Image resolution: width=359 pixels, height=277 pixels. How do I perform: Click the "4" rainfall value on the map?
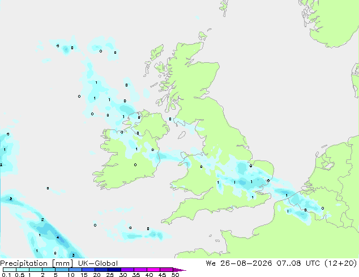58,237
